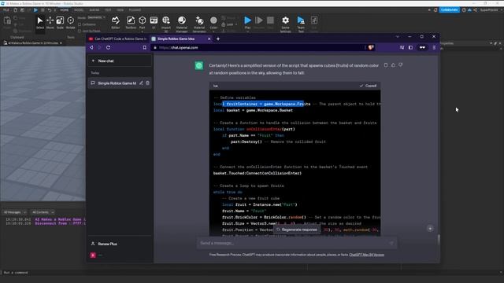
Task: Select the Select tool in Roblox Studio
Action: pos(40,23)
